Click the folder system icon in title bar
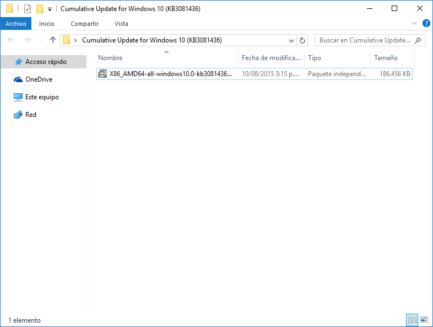 click(x=9, y=9)
